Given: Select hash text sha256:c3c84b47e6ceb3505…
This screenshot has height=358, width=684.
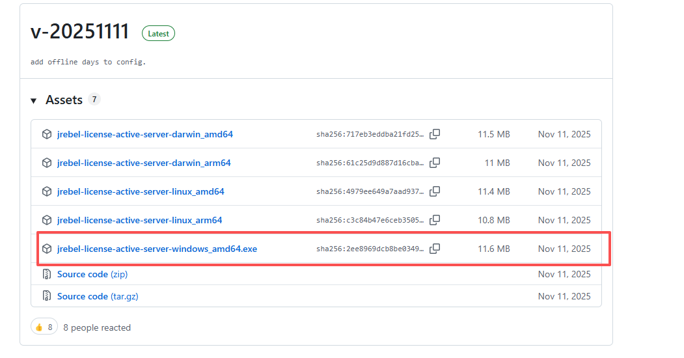Looking at the screenshot, I should (x=370, y=220).
